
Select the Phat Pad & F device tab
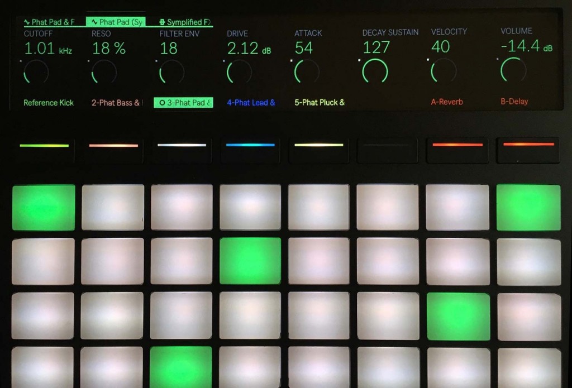49,22
